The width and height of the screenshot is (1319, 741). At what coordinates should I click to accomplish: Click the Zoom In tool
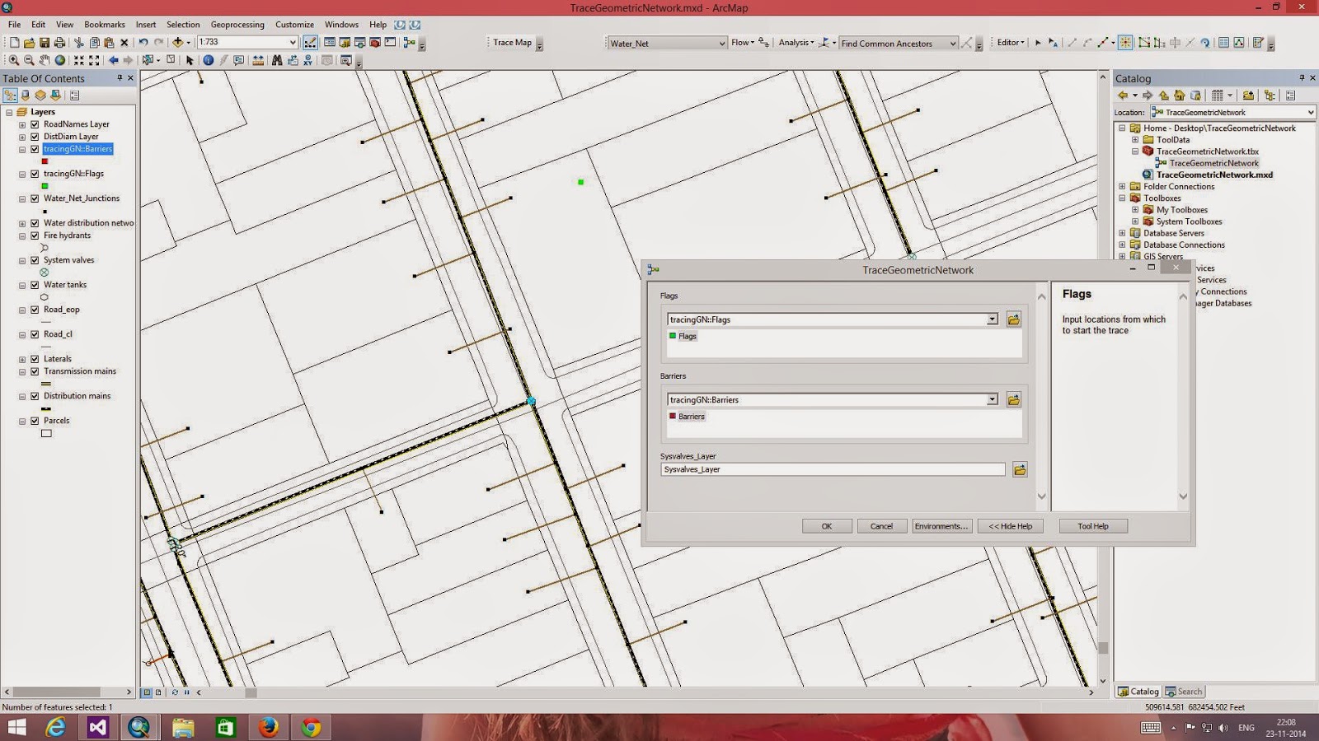click(13, 60)
